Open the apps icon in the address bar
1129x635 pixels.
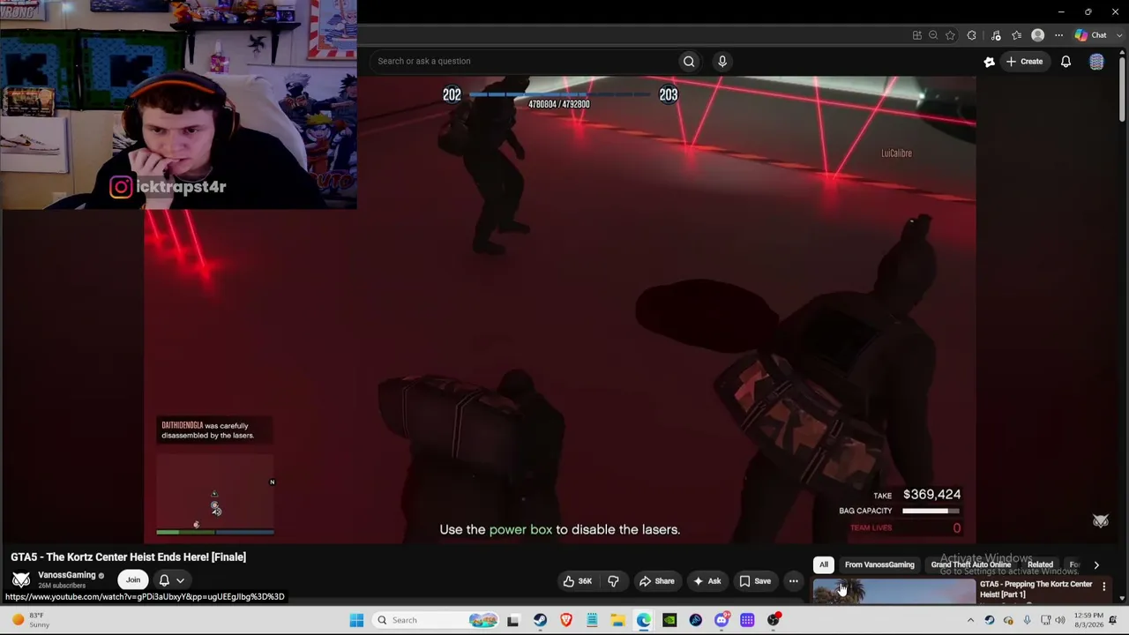coord(917,35)
